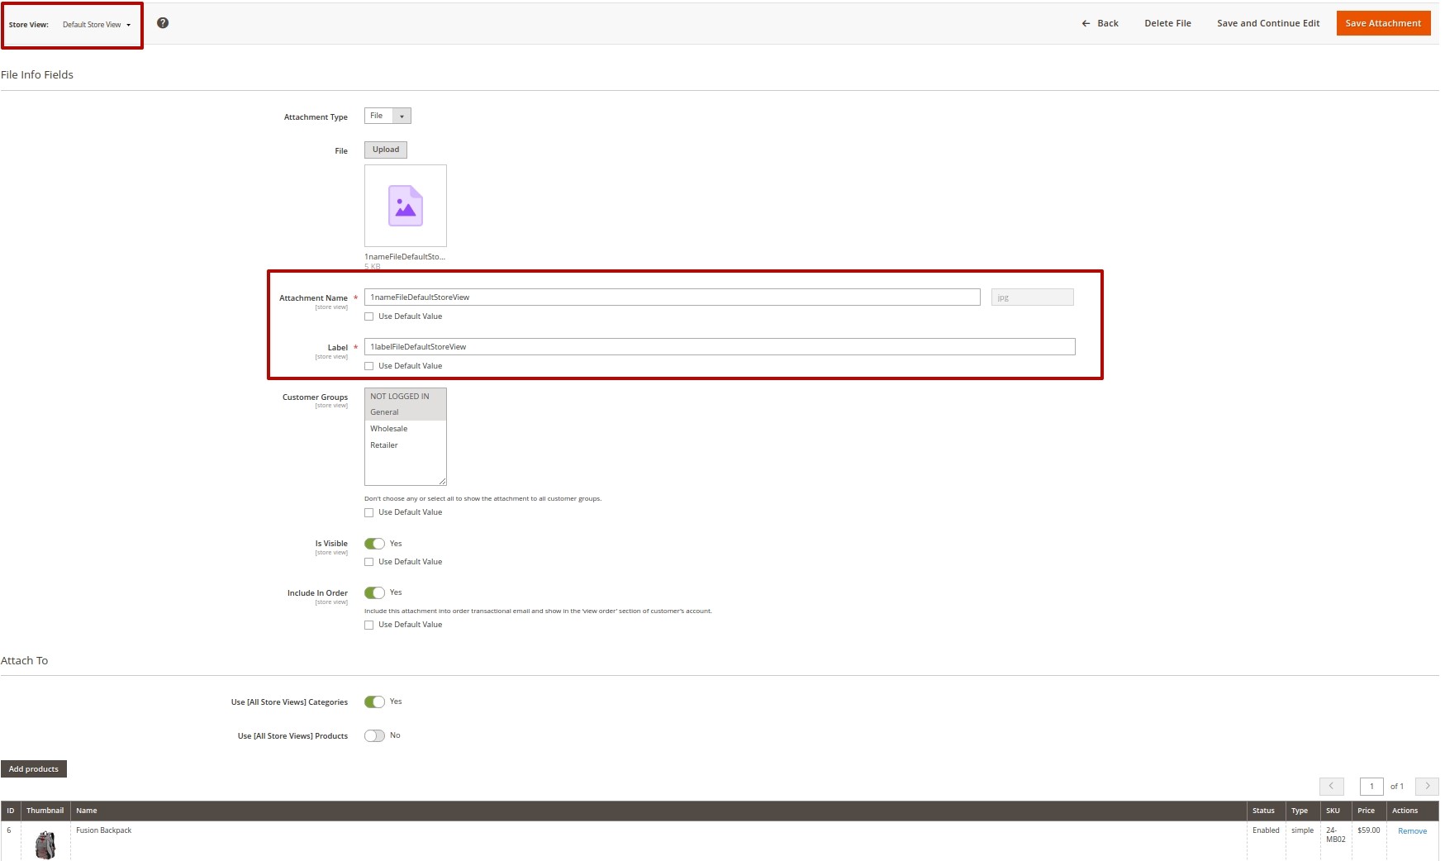1445x861 pixels.
Task: Click the uploaded image file preview icon
Action: pos(405,206)
